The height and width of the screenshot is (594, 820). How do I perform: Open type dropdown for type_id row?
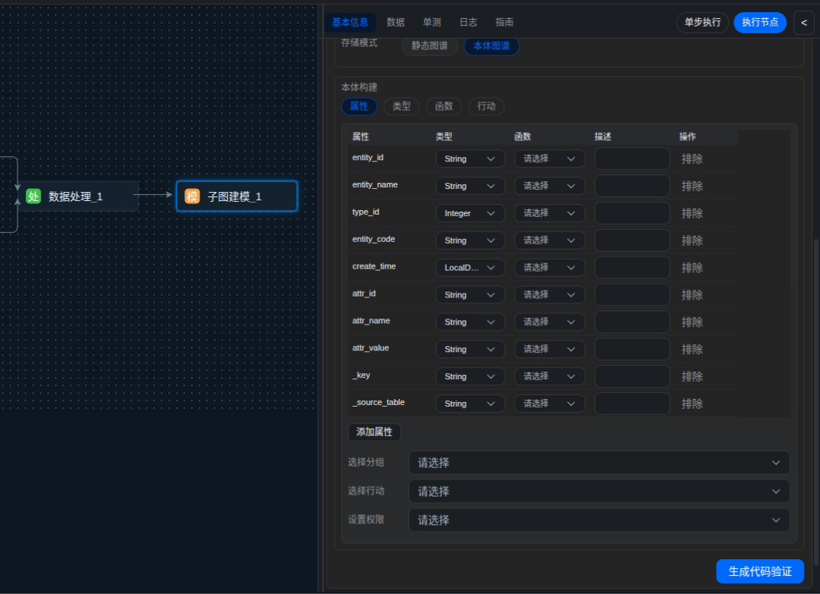(470, 213)
